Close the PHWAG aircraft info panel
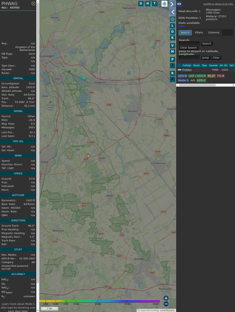This screenshot has width=235, height=312. click(33, 3)
